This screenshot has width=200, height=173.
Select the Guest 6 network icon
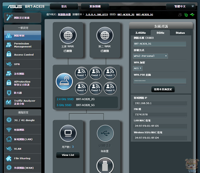pyautogui.click(x=110, y=88)
